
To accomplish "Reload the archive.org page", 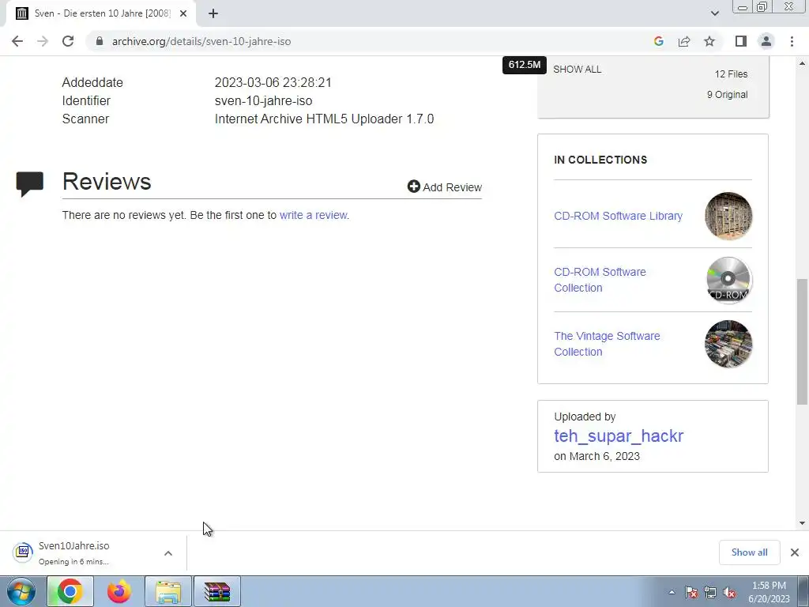I will tap(68, 41).
